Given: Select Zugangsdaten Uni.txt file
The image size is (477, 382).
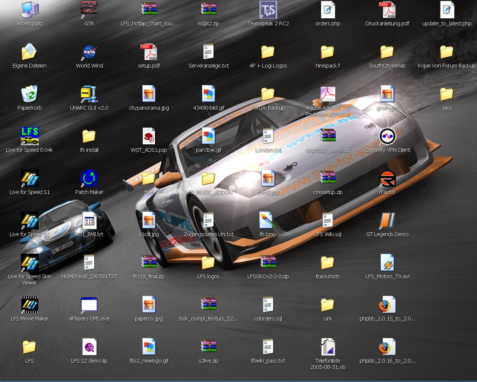Looking at the screenshot, I should [209, 221].
